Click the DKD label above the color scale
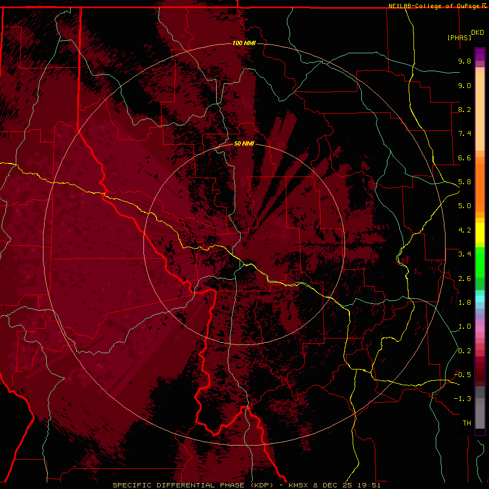Viewport: 489px width, 489px height. point(478,33)
